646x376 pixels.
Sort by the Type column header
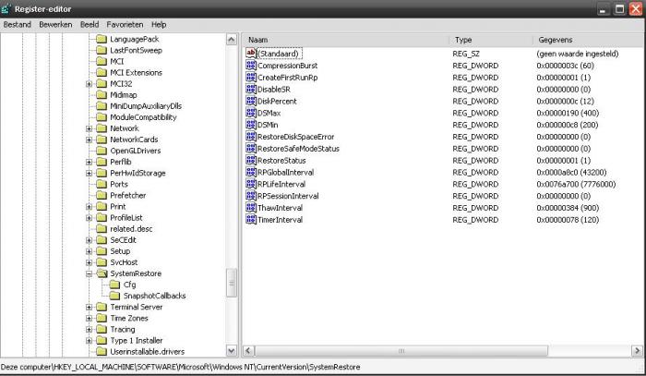pos(492,40)
